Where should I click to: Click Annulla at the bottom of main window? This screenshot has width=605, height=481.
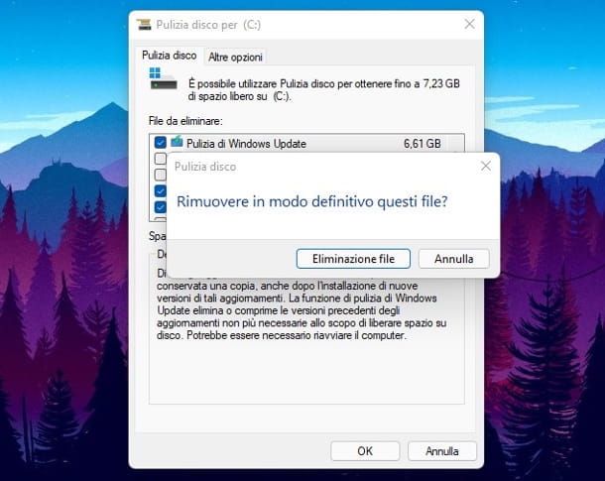click(441, 451)
